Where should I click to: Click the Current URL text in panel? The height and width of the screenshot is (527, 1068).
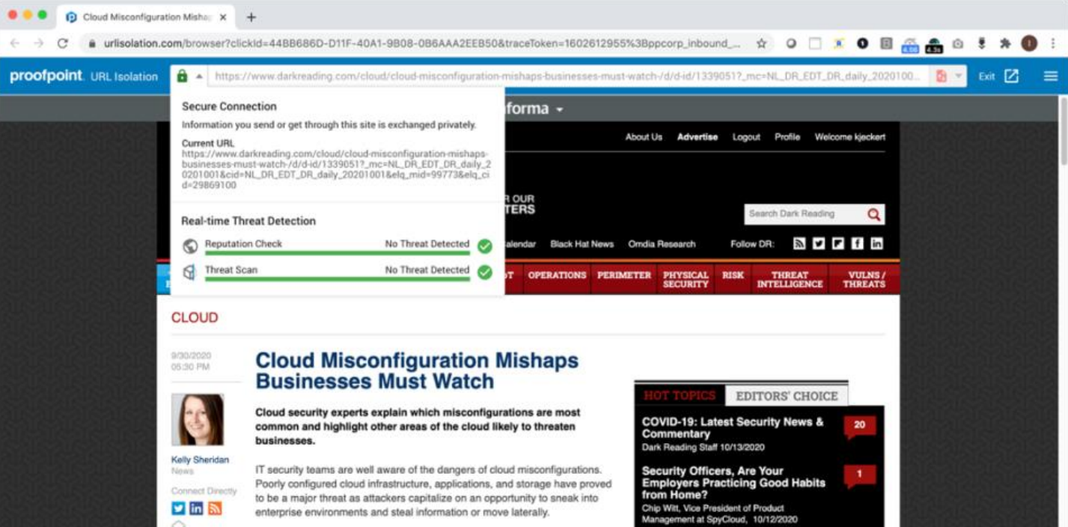[336, 169]
